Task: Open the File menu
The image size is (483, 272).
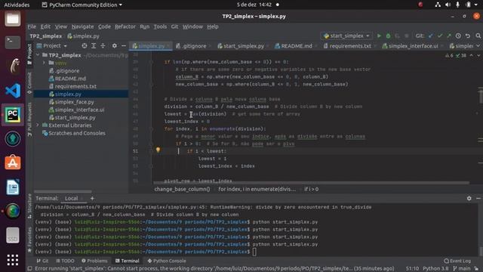Action: tap(32, 27)
